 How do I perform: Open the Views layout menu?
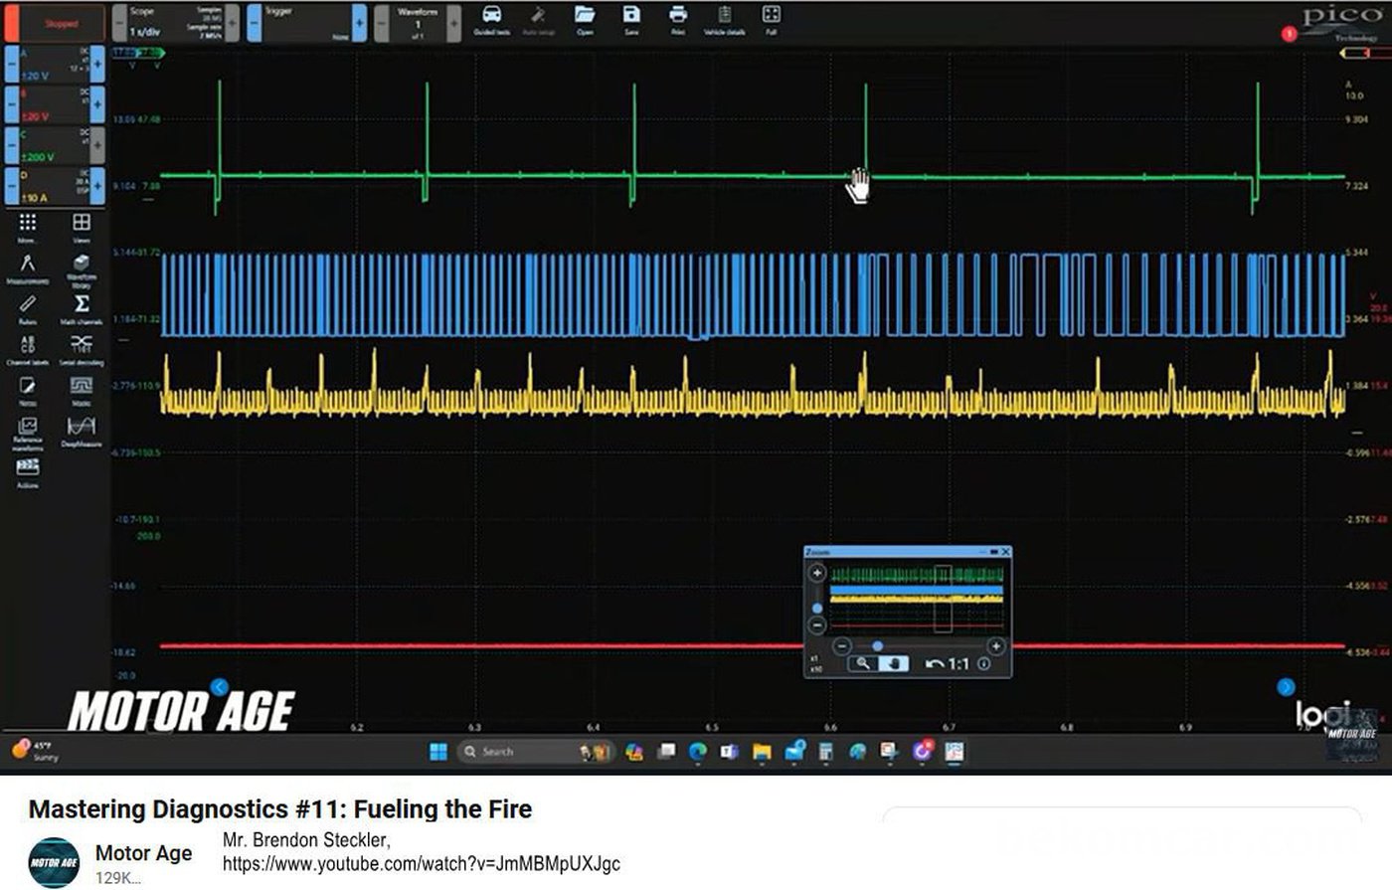[x=82, y=226]
